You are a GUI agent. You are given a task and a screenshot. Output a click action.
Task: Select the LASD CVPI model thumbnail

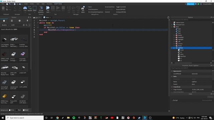[x=23, y=67]
